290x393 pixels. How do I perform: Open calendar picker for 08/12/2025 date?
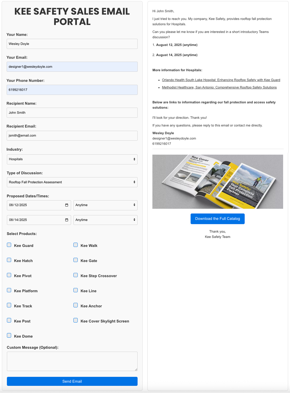(66, 205)
